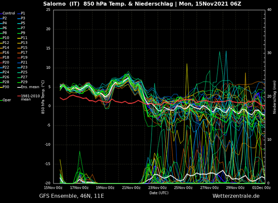Select the P14 legend entry
278x203 pixels.
click(x=4, y=48)
